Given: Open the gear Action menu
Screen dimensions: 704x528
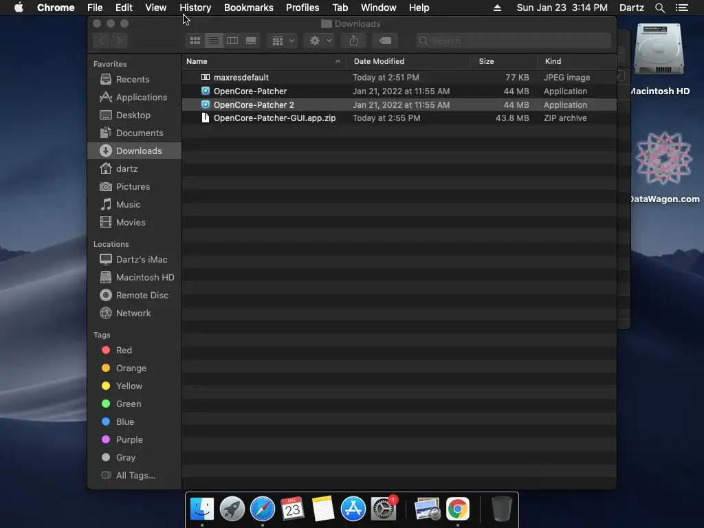Looking at the screenshot, I should point(319,41).
